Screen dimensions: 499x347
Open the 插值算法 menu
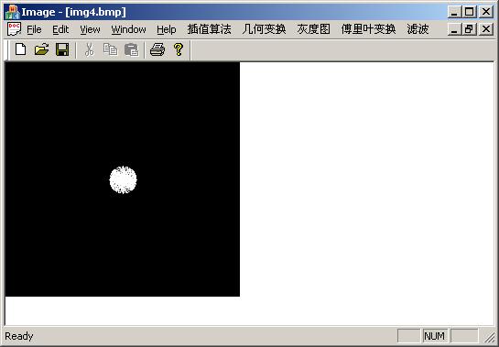tap(209, 29)
